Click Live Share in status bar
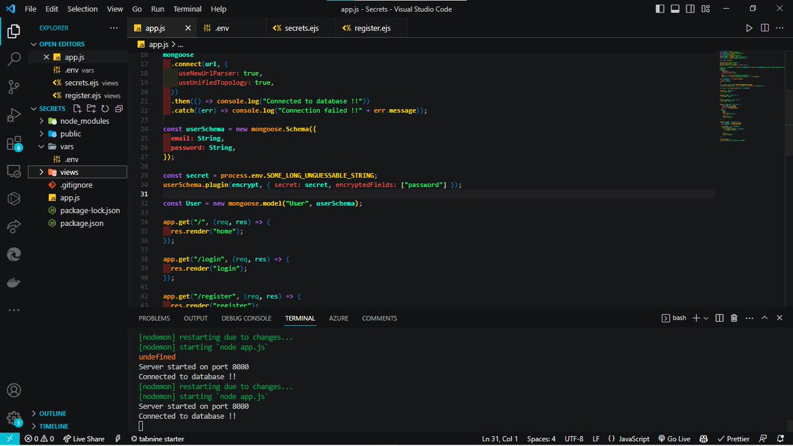The height and width of the screenshot is (446, 793). coord(84,439)
